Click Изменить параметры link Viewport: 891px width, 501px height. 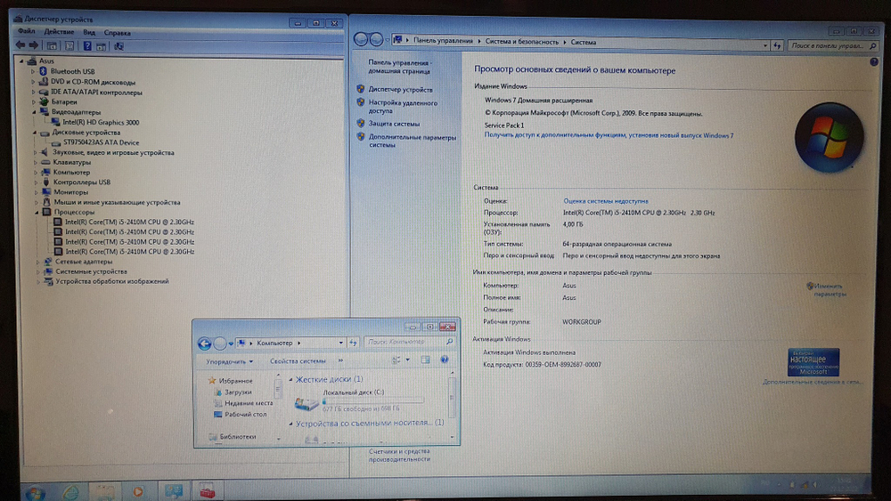829,290
